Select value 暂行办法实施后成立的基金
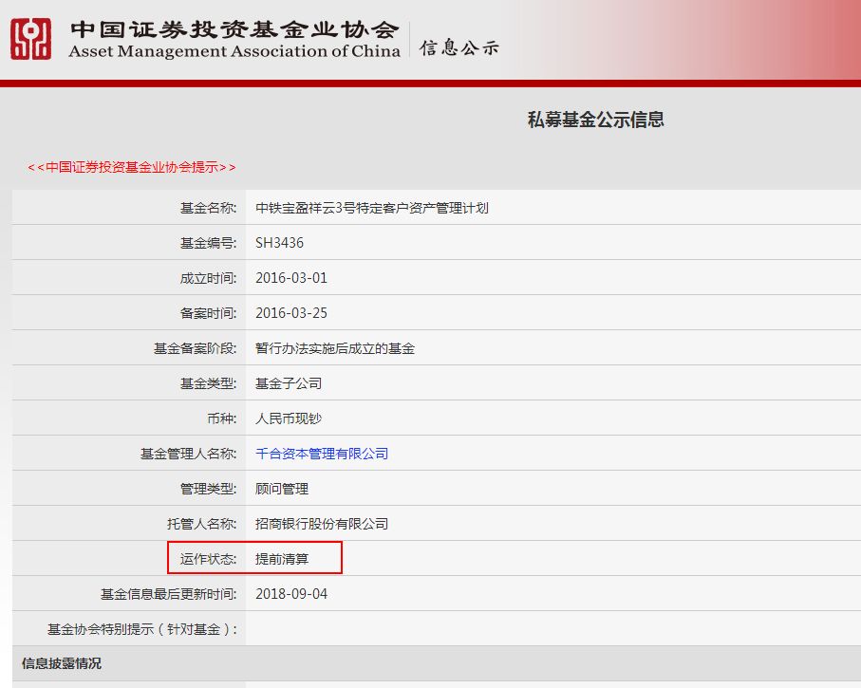This screenshot has width=861, height=688. pyautogui.click(x=335, y=348)
